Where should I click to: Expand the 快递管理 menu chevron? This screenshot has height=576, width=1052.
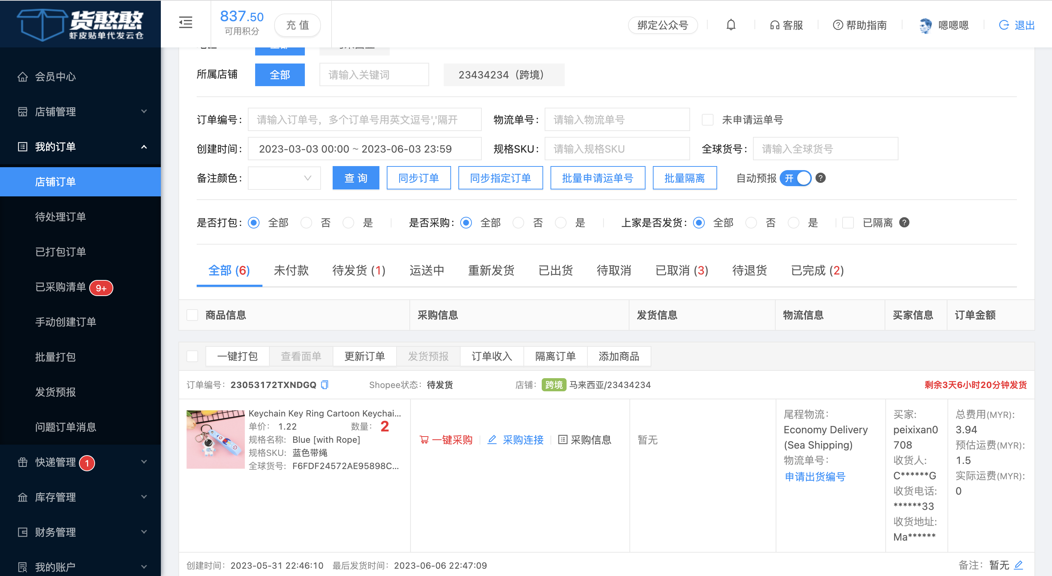[x=144, y=462]
